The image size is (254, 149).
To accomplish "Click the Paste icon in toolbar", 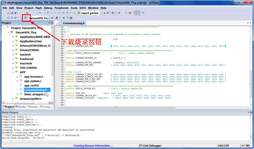I will tap(27, 13).
